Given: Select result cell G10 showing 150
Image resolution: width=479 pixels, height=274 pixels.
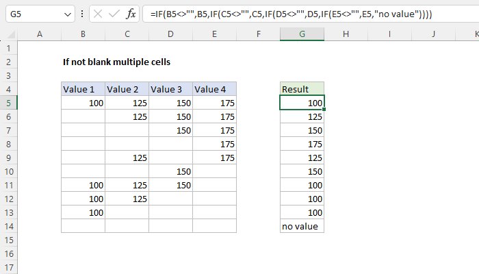Looking at the screenshot, I should (302, 171).
